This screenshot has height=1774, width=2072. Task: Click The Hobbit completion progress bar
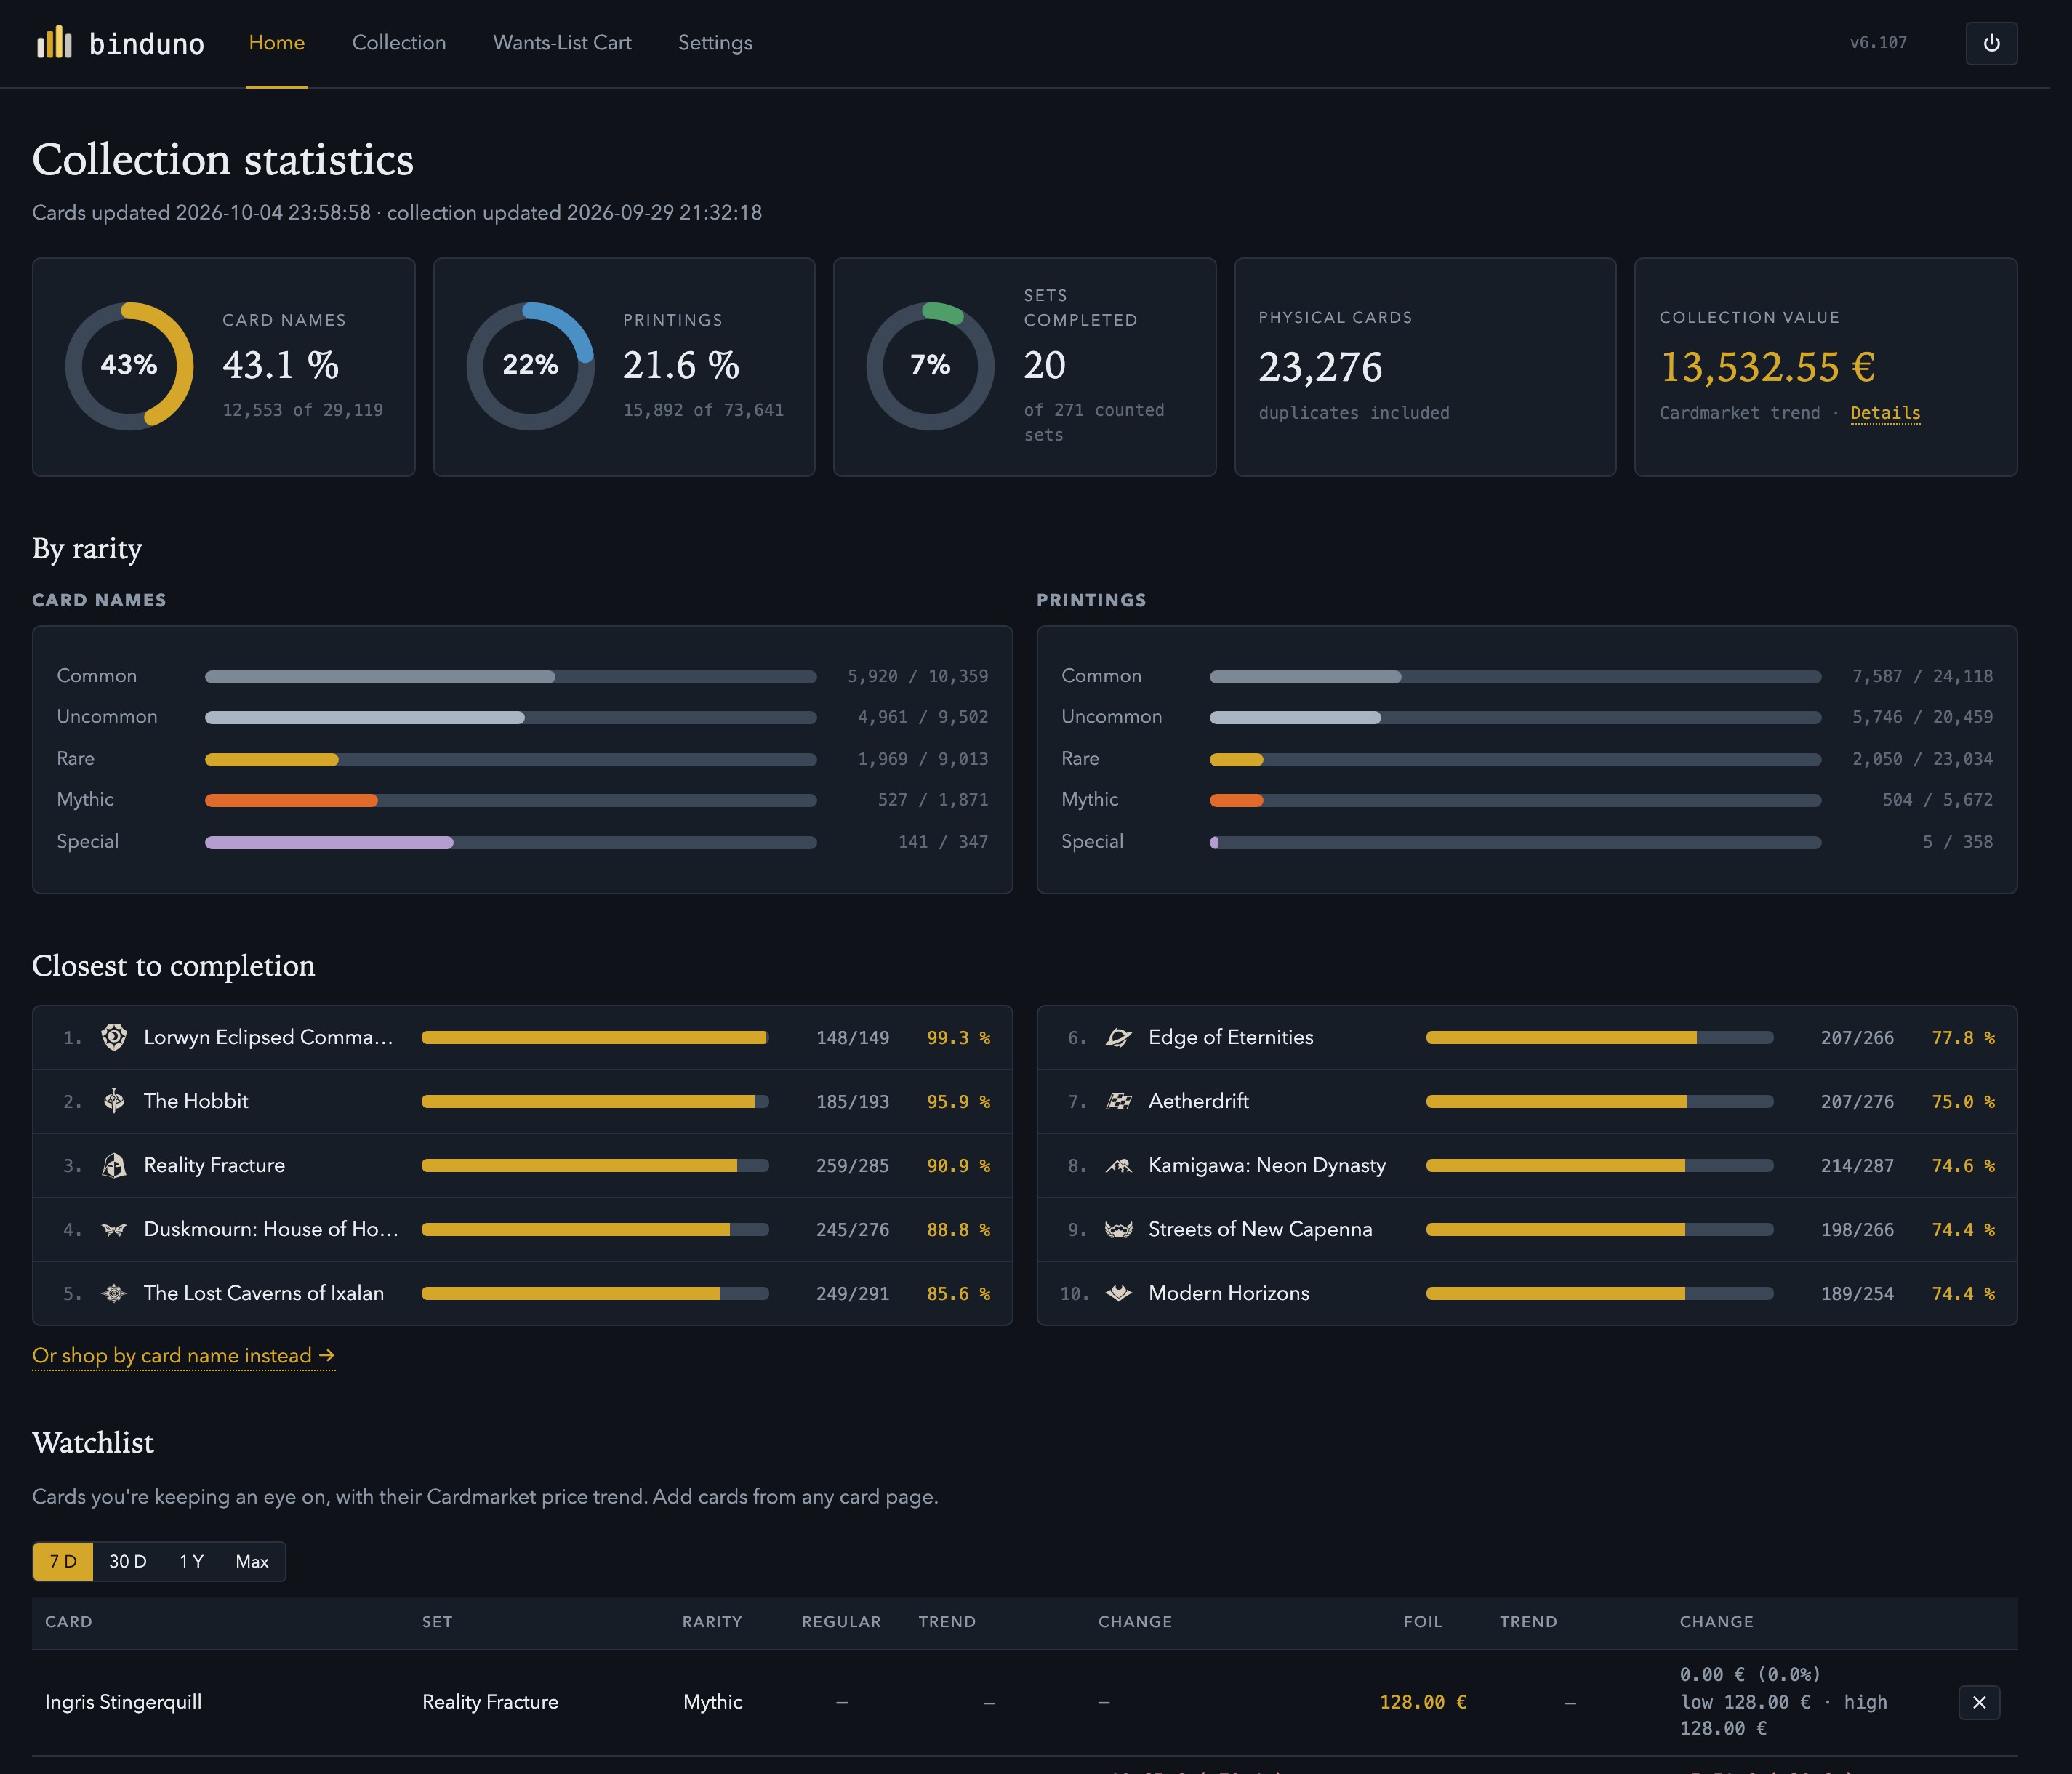click(x=595, y=1101)
